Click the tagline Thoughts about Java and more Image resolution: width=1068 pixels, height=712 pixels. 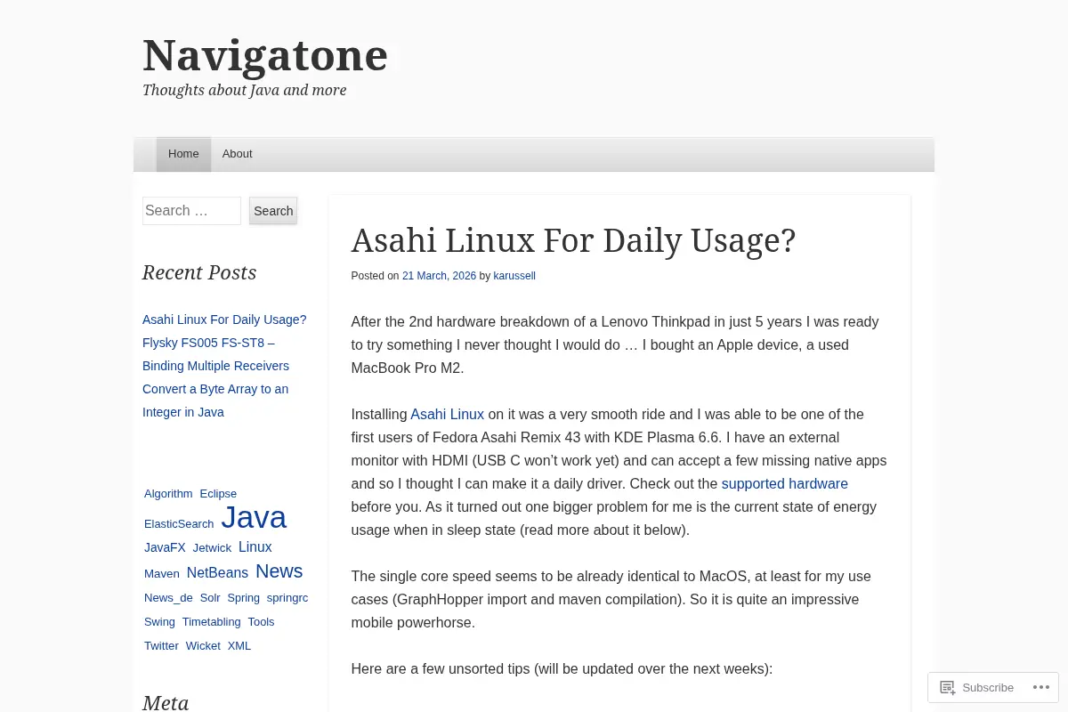click(245, 90)
